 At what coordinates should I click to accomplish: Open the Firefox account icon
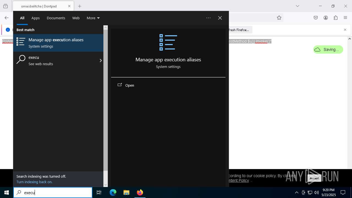326,18
